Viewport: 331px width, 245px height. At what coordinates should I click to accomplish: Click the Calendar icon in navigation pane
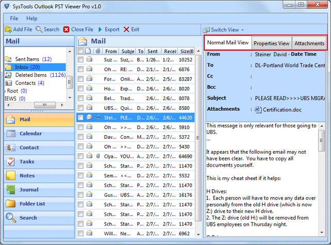coord(11,134)
